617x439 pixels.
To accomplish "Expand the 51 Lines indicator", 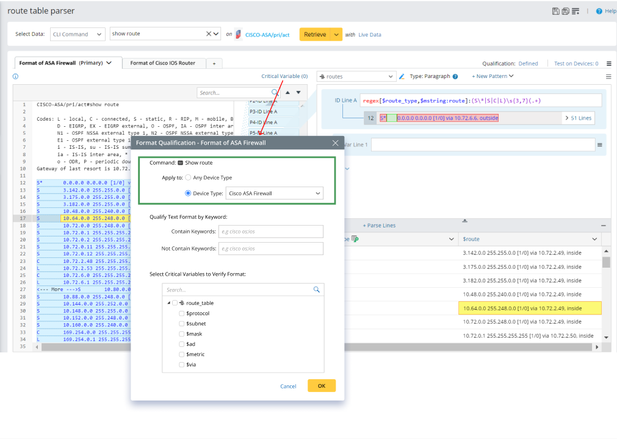I will click(x=579, y=118).
